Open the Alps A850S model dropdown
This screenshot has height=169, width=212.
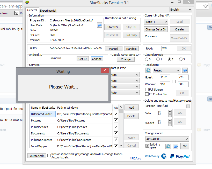click(x=167, y=139)
